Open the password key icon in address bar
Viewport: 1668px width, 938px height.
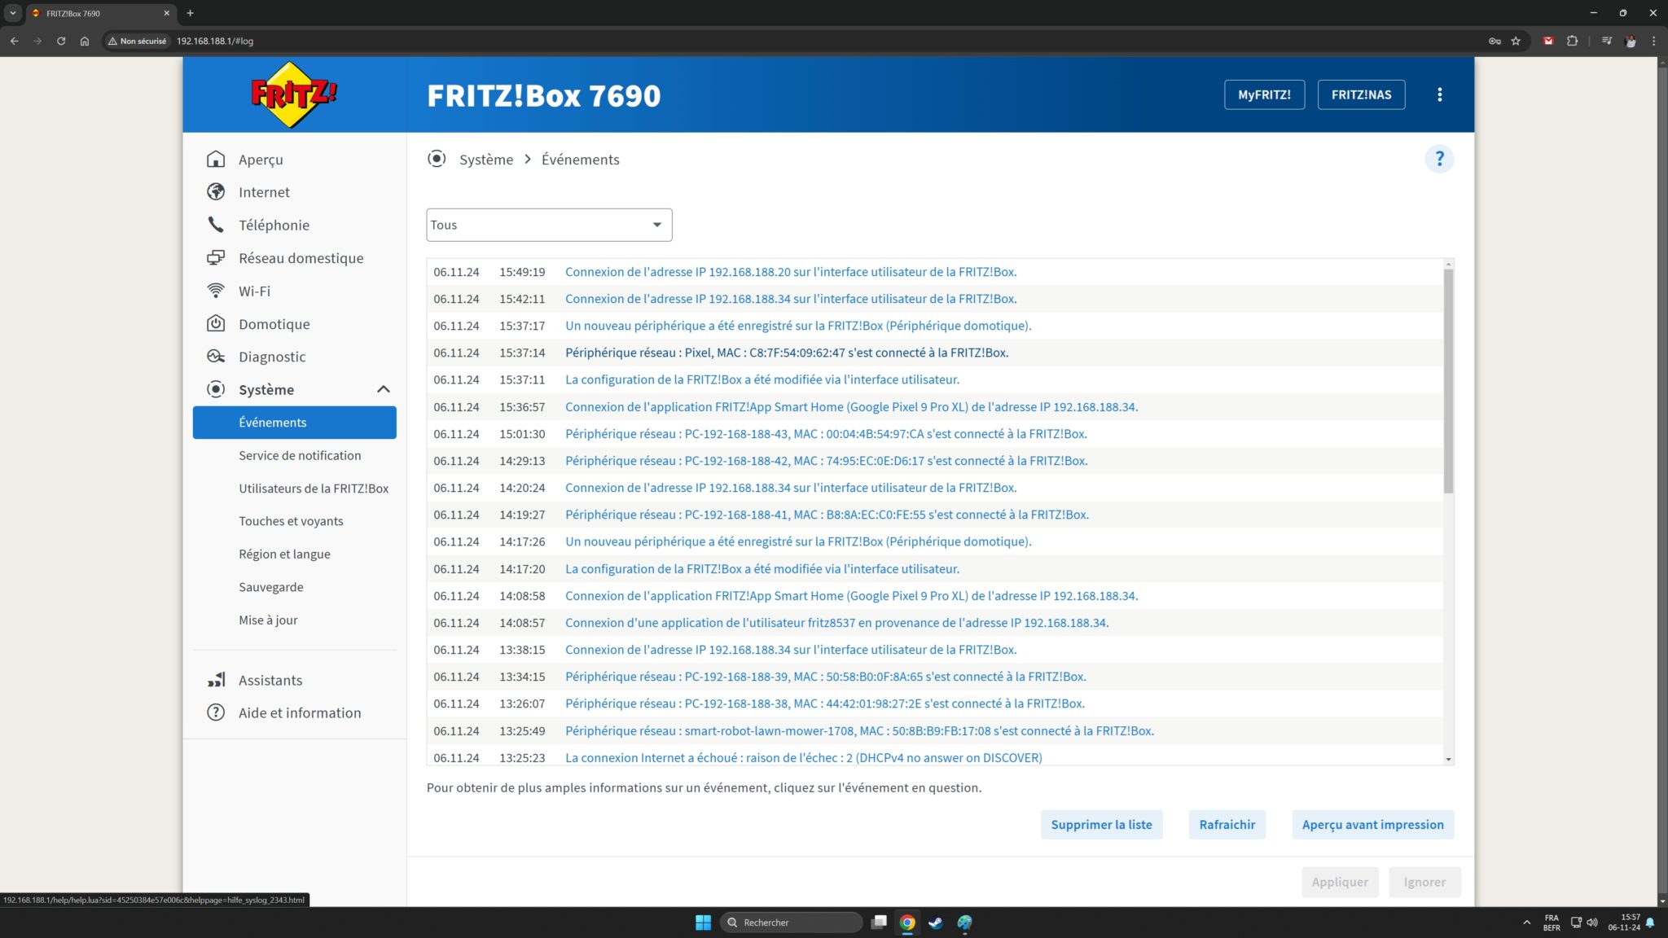point(1495,41)
